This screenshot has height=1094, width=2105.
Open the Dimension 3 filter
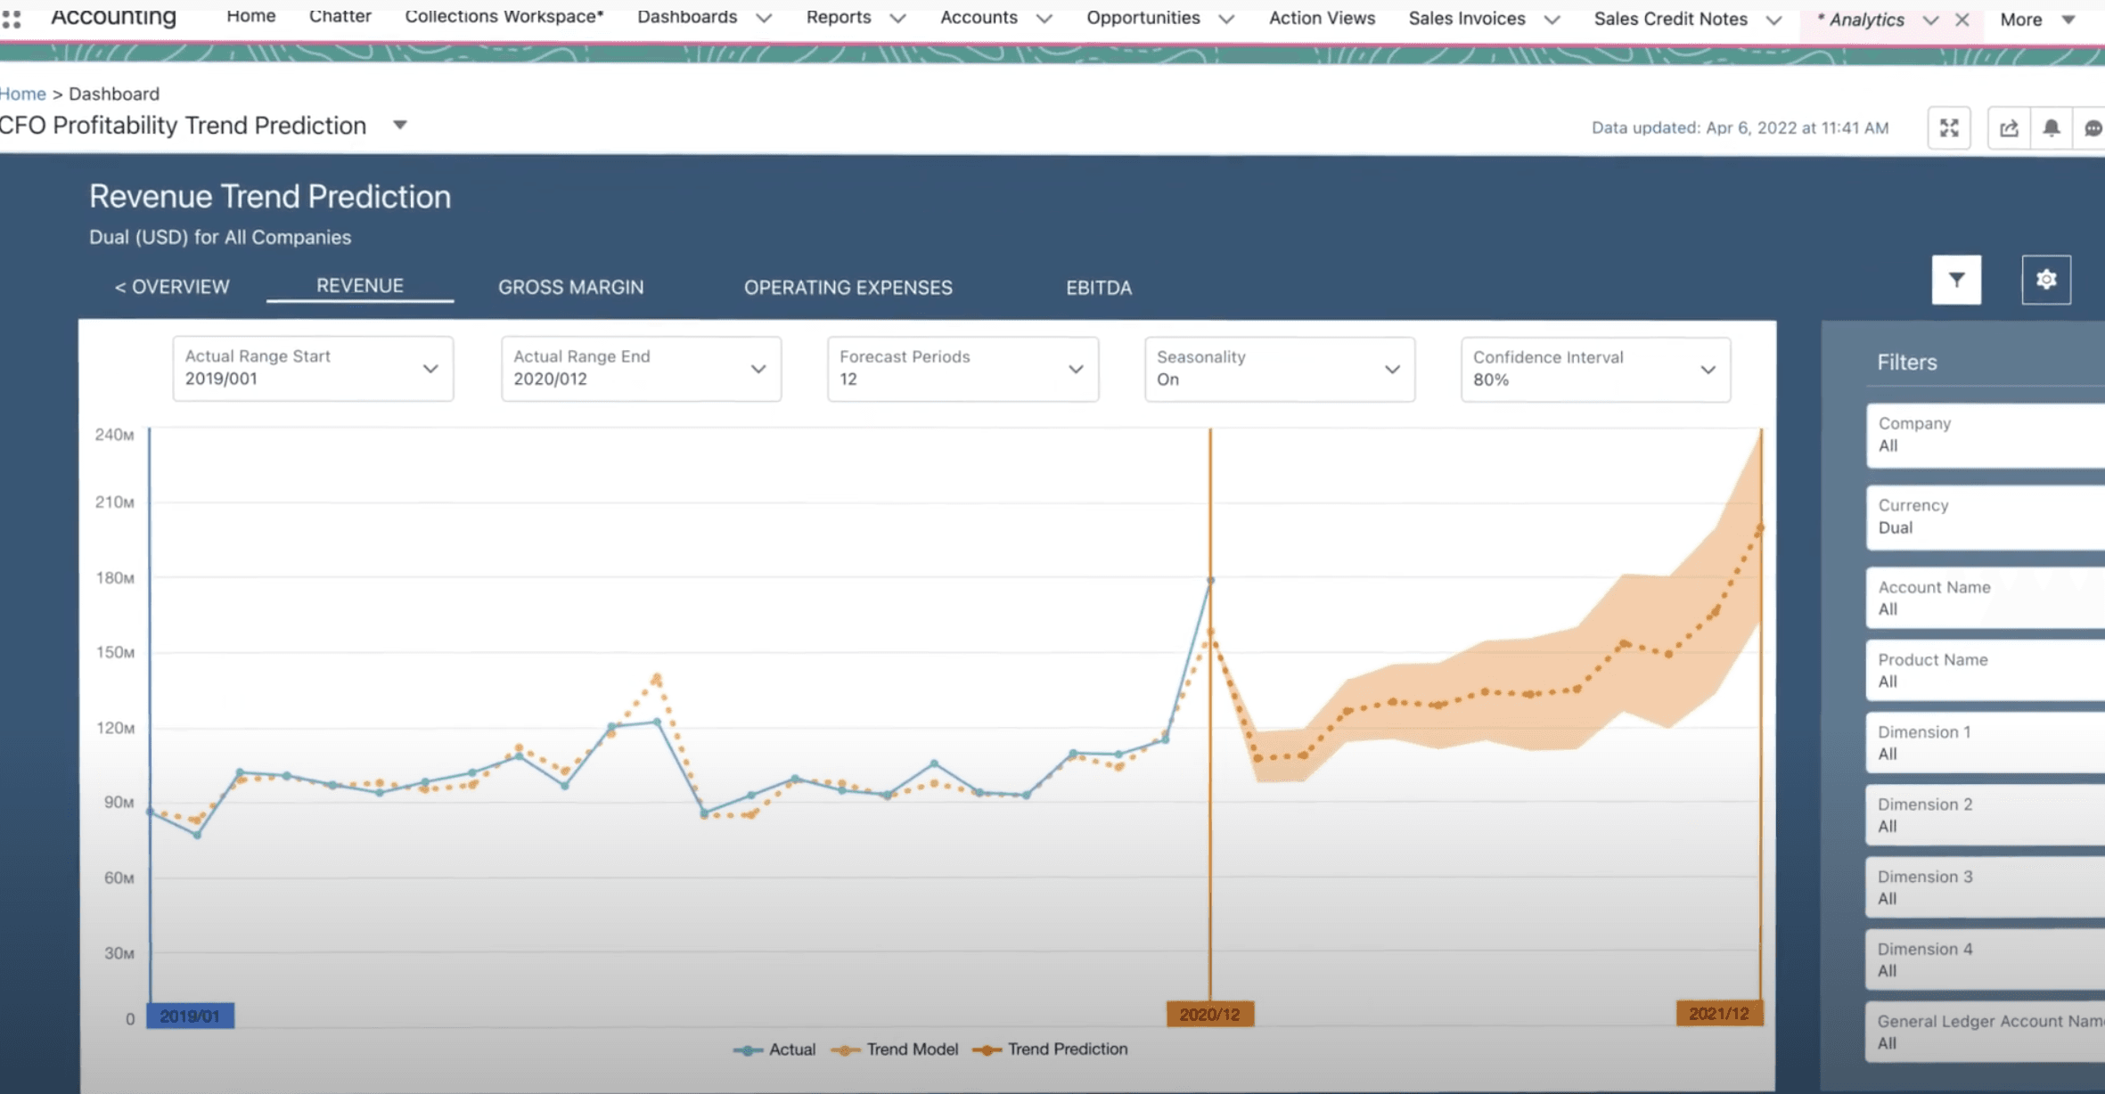[x=1986, y=887]
